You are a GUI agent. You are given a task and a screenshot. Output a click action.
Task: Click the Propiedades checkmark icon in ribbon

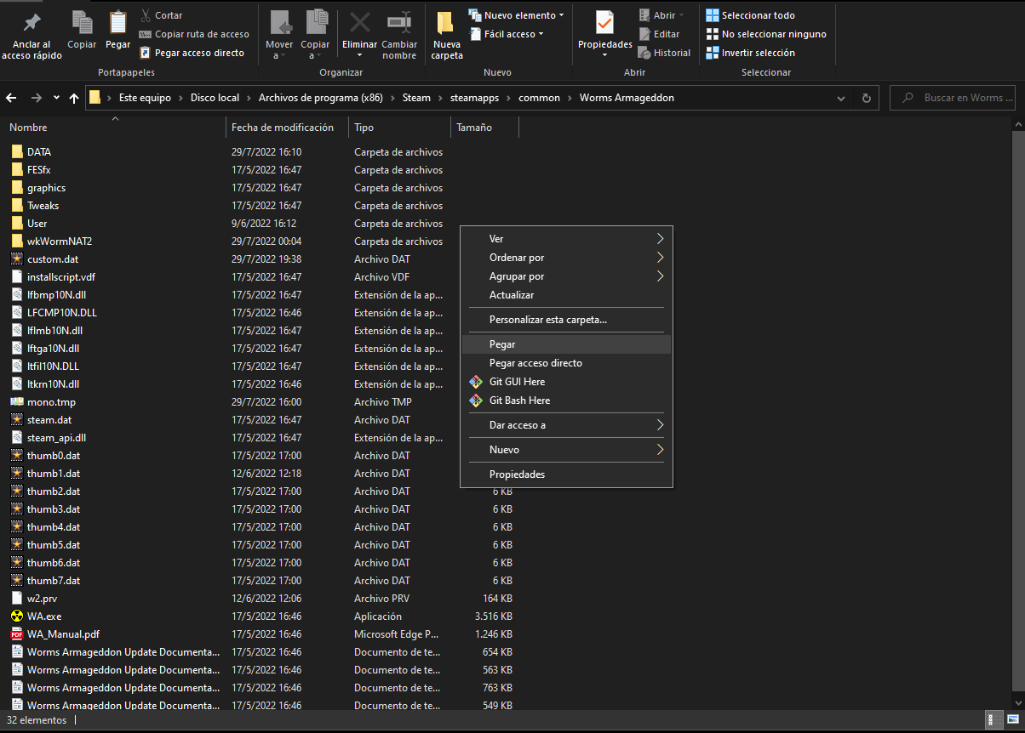tap(604, 23)
